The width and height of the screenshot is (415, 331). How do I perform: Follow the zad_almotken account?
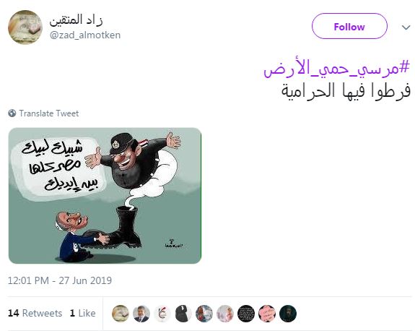click(x=349, y=26)
